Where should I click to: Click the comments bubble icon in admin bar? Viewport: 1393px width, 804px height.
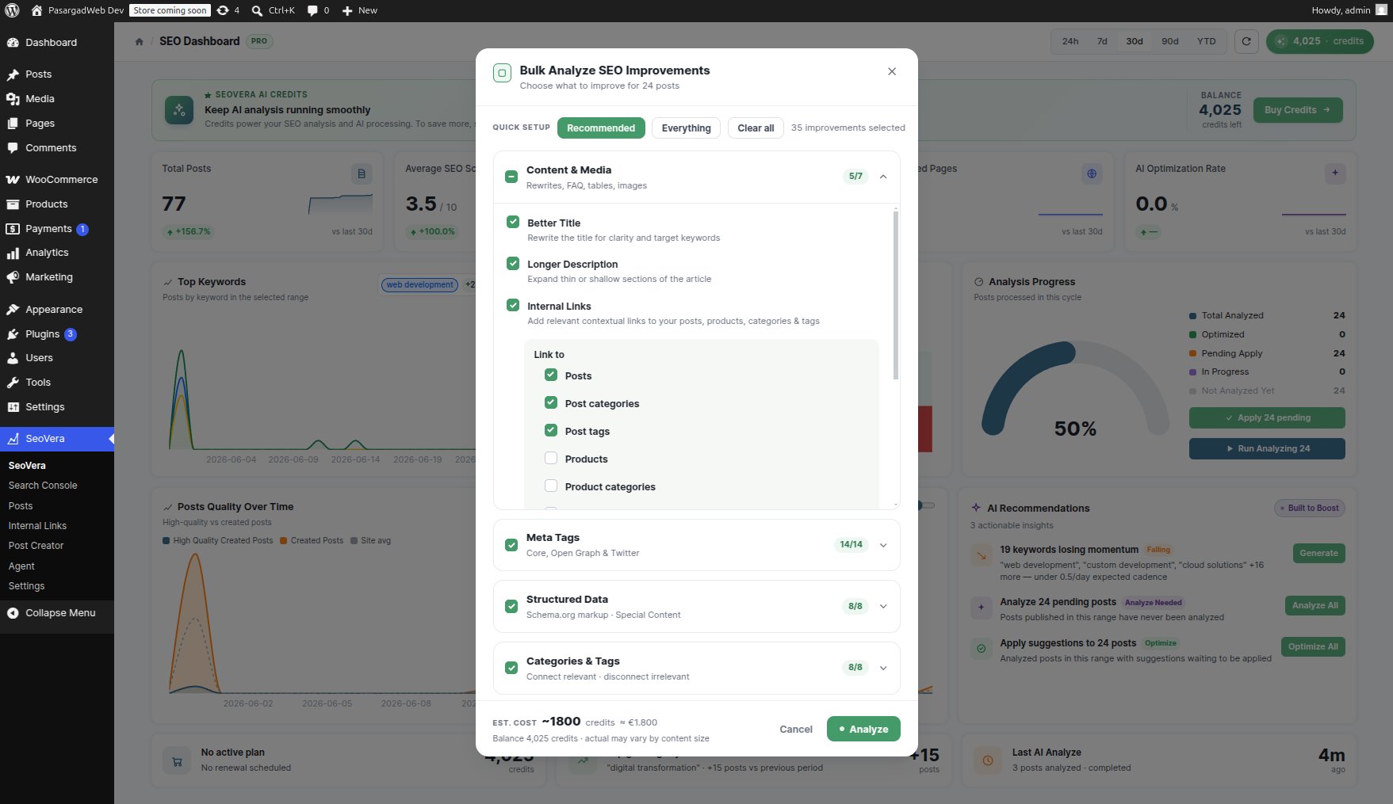(x=312, y=10)
